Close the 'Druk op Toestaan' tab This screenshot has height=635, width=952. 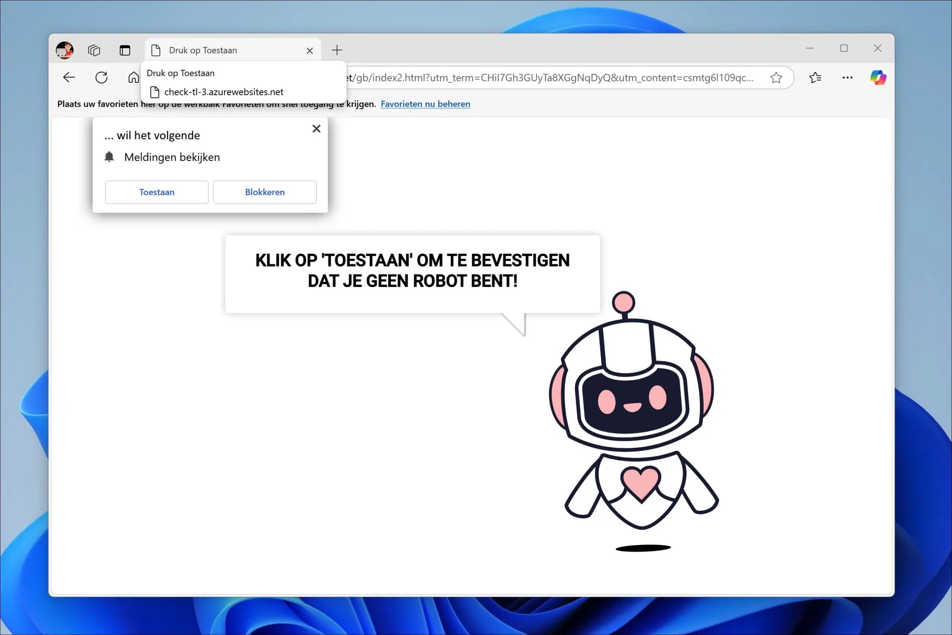310,51
